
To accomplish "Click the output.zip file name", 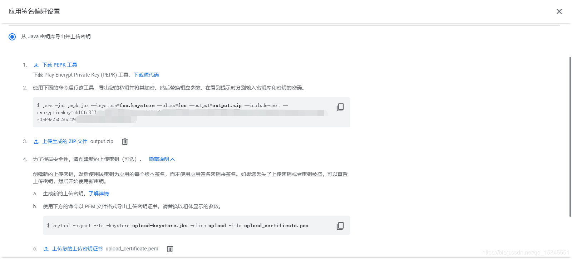I will (102, 141).
